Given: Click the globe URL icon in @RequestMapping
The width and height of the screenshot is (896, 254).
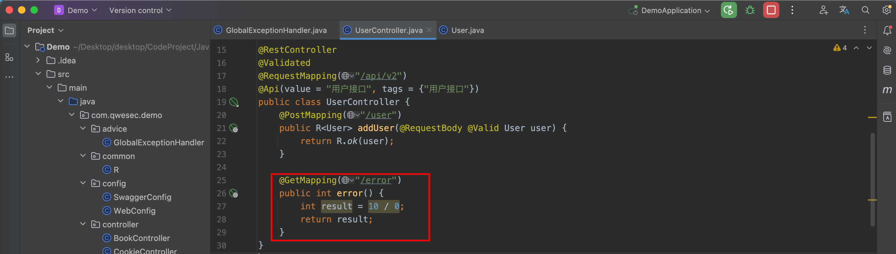Looking at the screenshot, I should click(347, 76).
